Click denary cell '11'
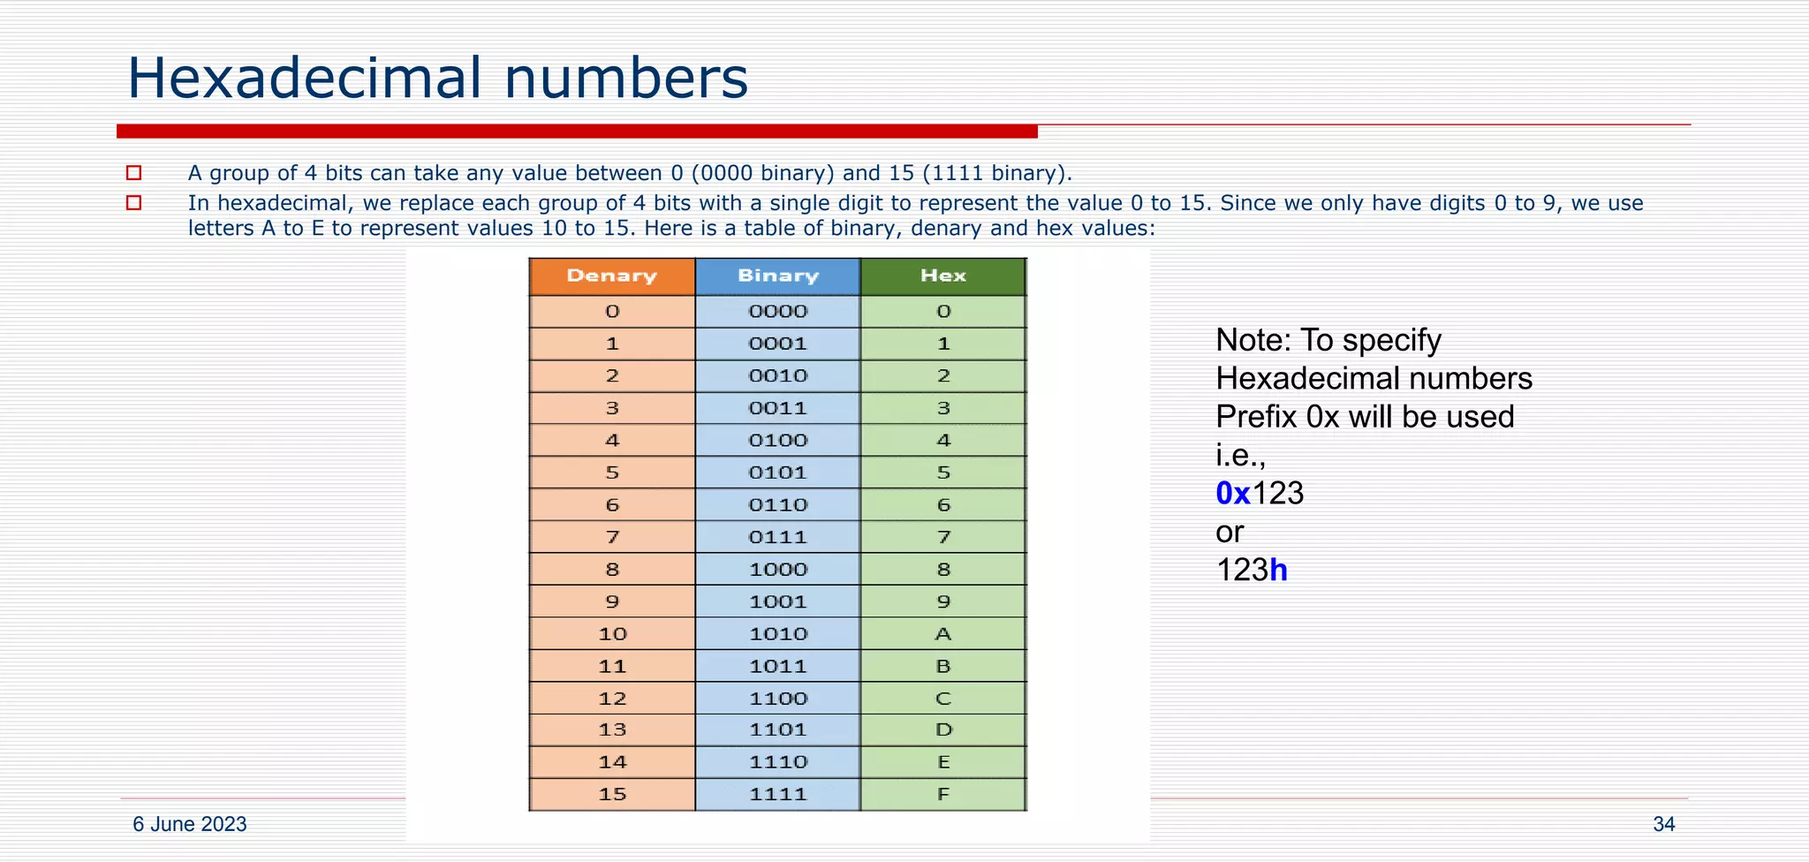 pos(612,666)
